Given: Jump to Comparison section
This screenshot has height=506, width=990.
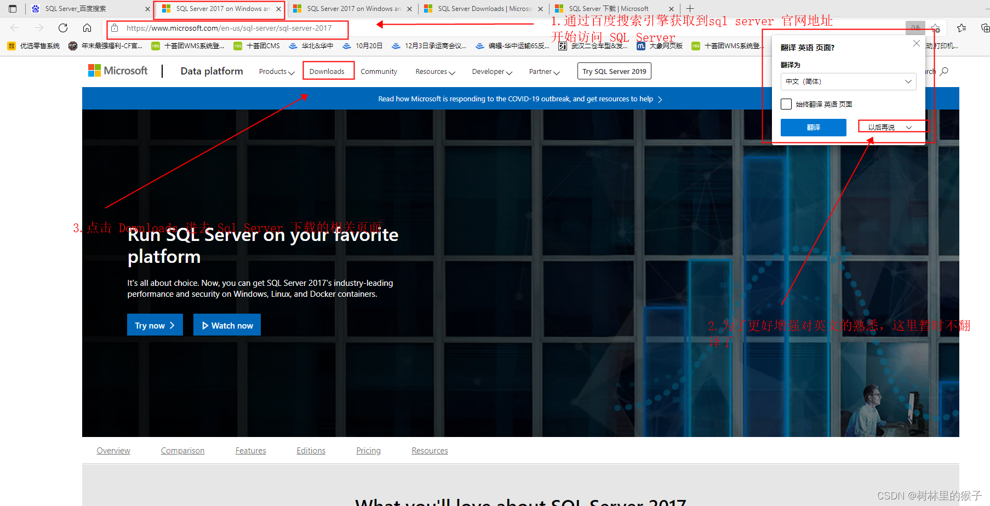Looking at the screenshot, I should point(182,451).
